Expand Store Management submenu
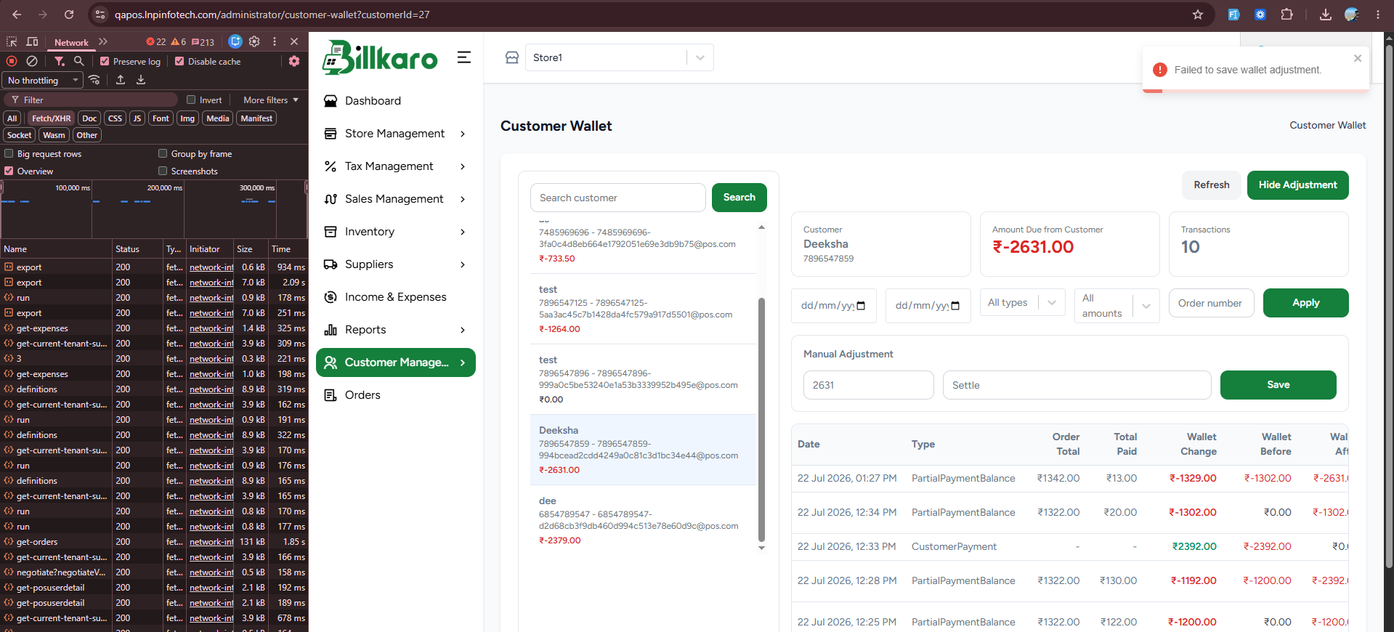1394x632 pixels. [396, 134]
